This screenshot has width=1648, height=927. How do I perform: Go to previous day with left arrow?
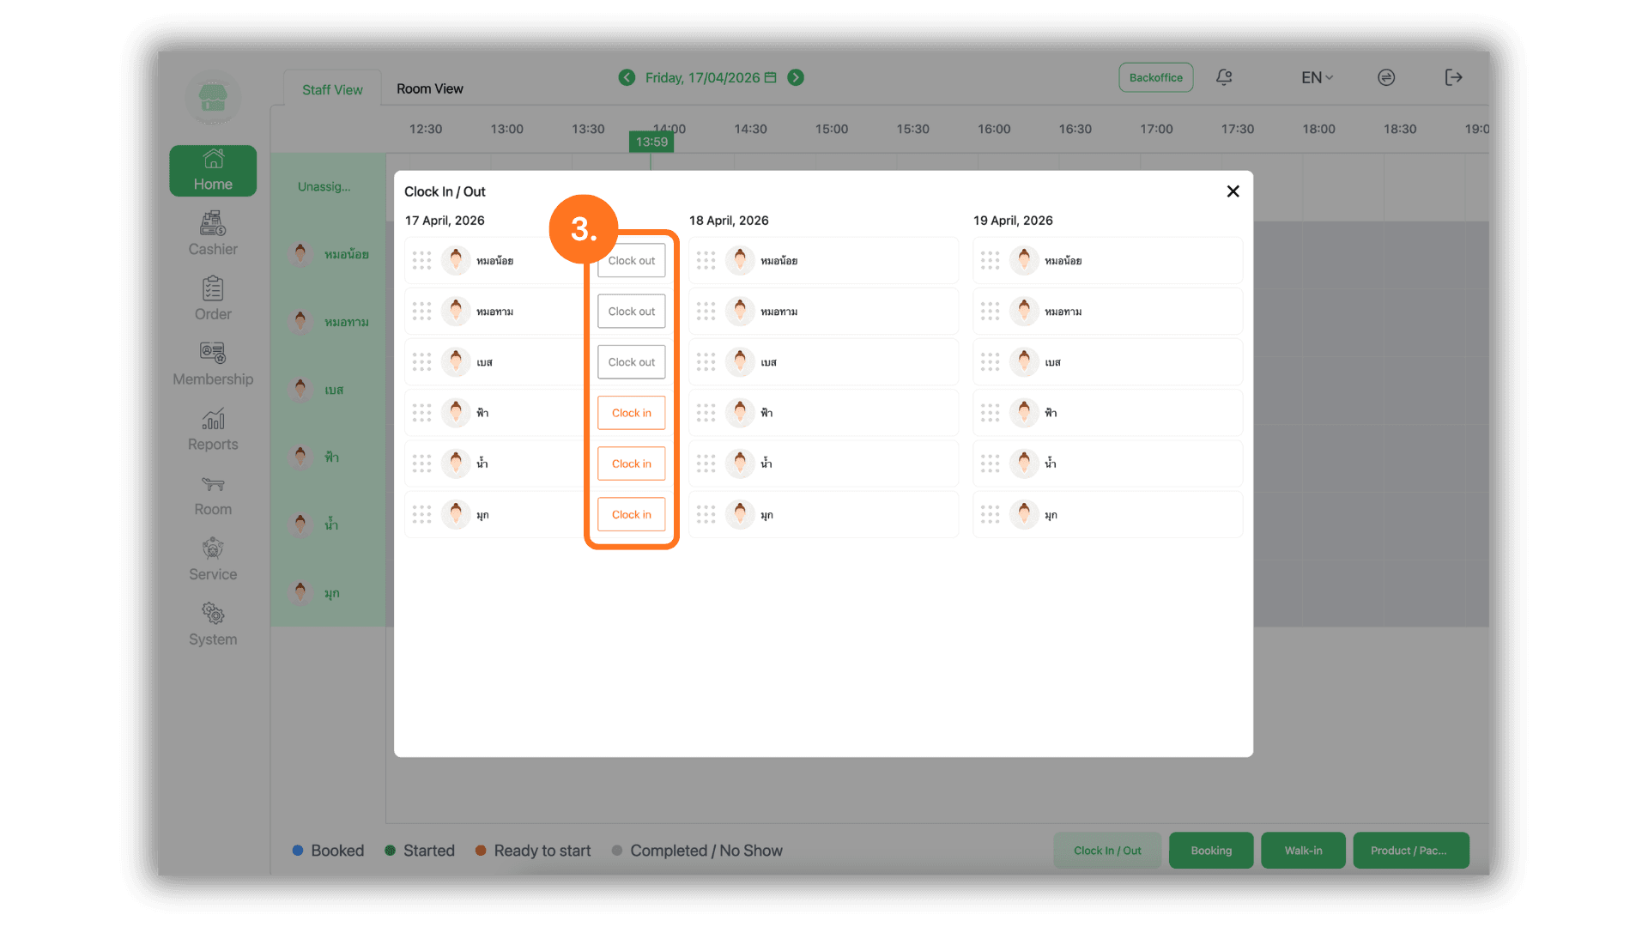[x=627, y=77]
